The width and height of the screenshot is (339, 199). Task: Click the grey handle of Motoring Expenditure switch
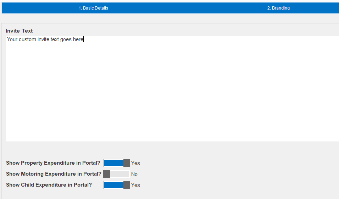coord(107,174)
